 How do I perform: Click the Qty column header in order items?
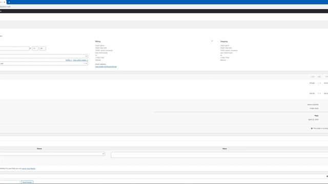point(319,77)
